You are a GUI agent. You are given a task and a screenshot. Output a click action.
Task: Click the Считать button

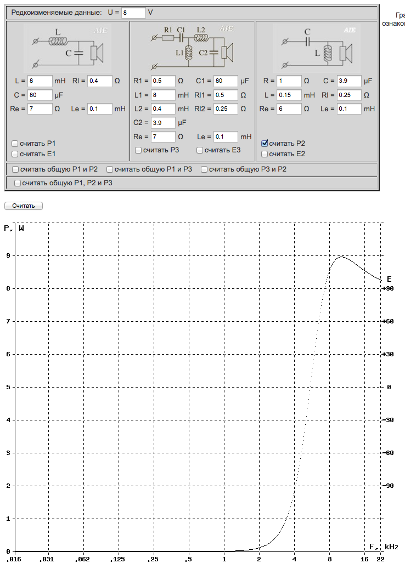point(24,206)
